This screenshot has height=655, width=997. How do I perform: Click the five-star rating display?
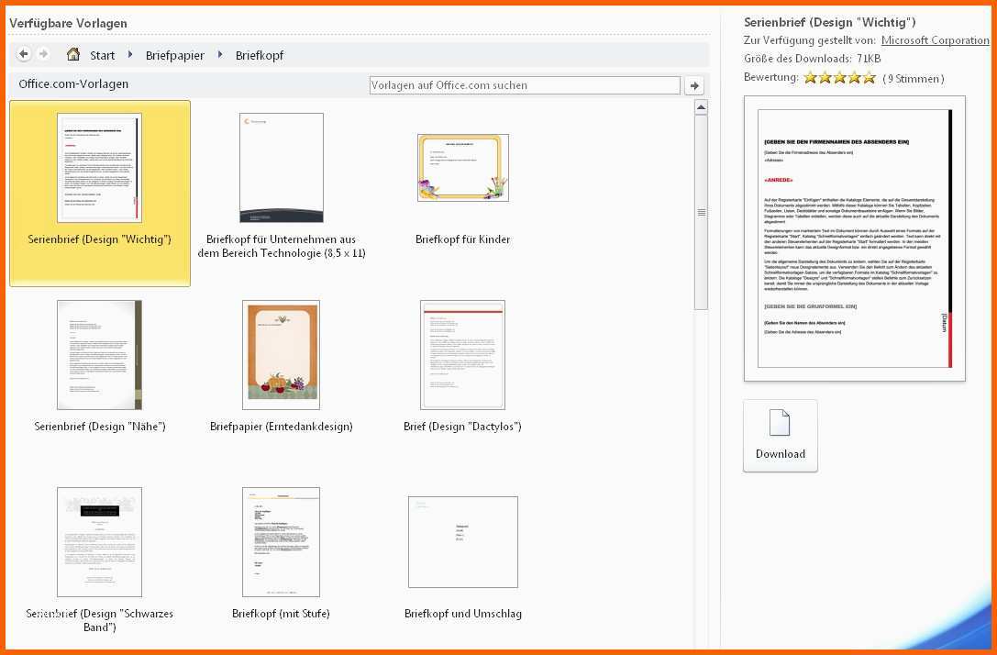click(x=839, y=78)
